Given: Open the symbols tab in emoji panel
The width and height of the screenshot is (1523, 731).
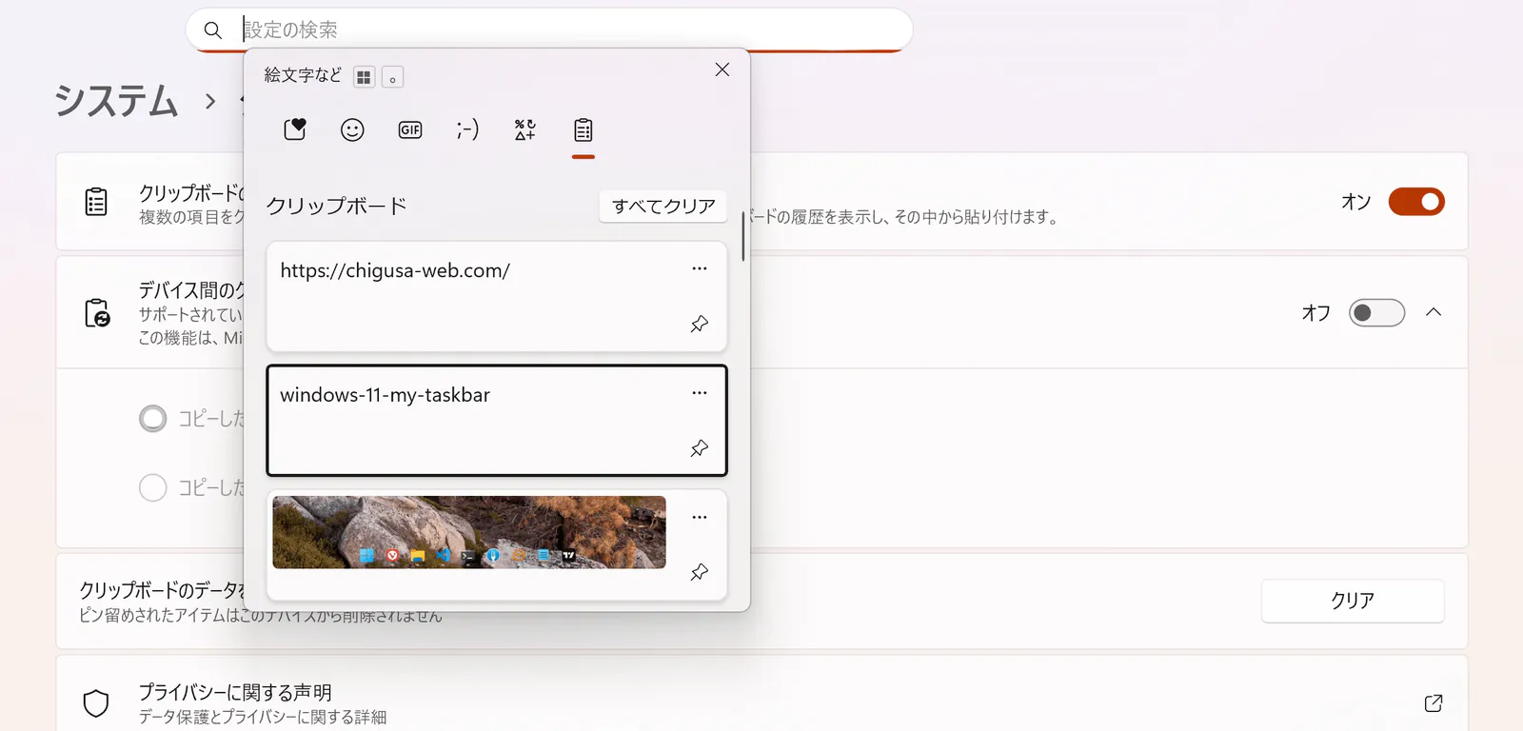Looking at the screenshot, I should point(525,129).
